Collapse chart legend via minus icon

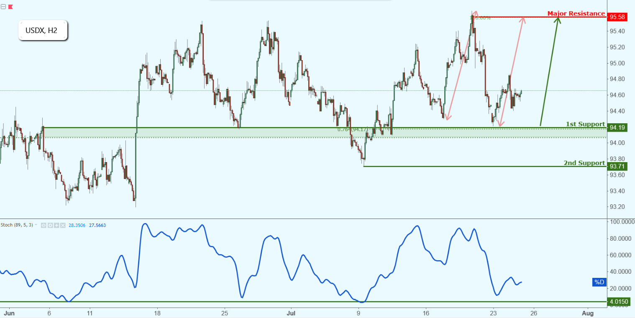(x=3, y=7)
